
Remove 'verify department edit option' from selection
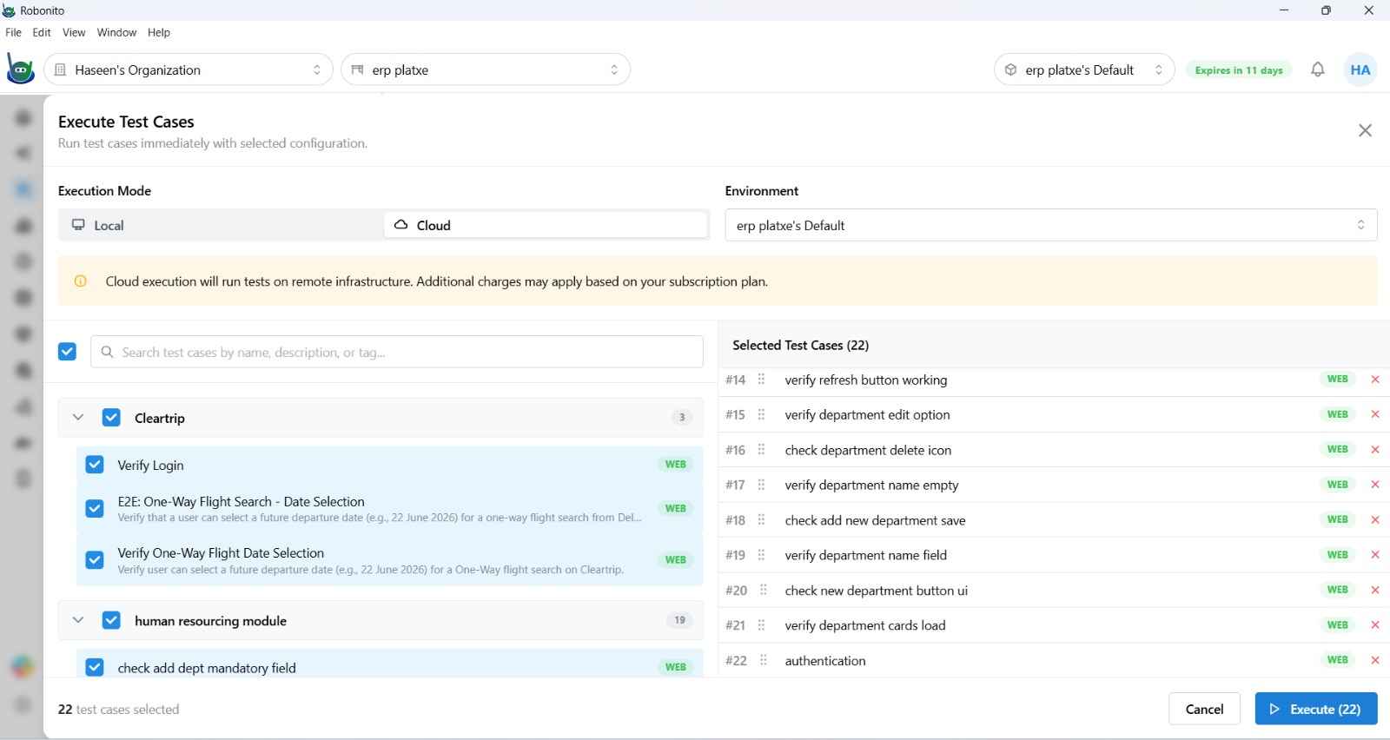(x=1375, y=414)
